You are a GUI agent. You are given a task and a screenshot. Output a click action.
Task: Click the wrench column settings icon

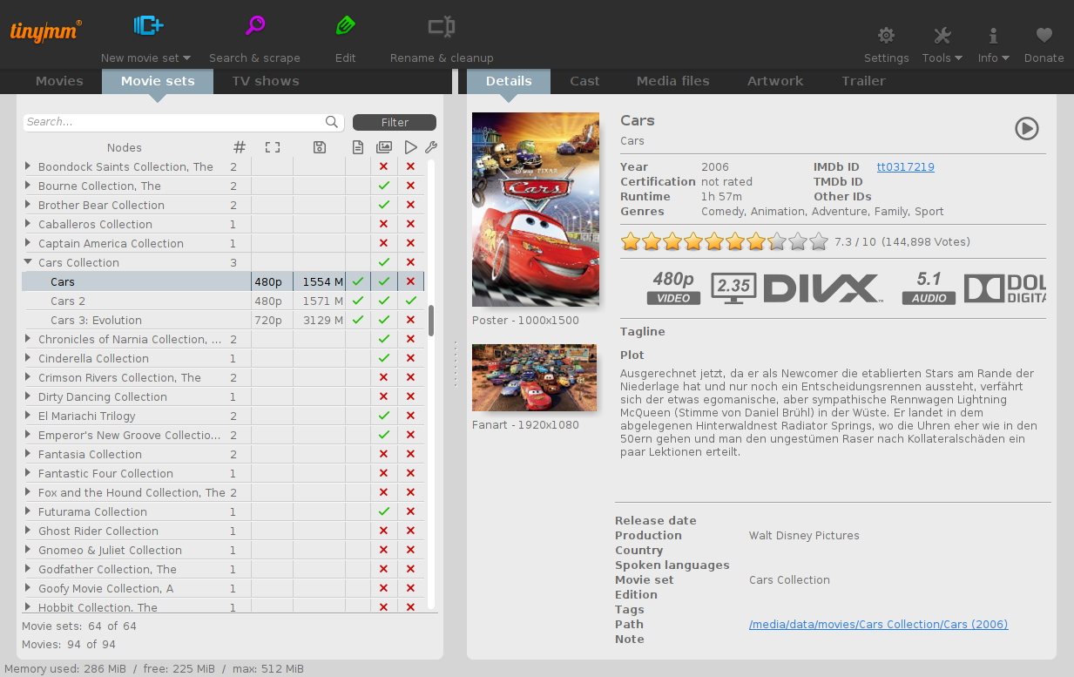point(430,147)
